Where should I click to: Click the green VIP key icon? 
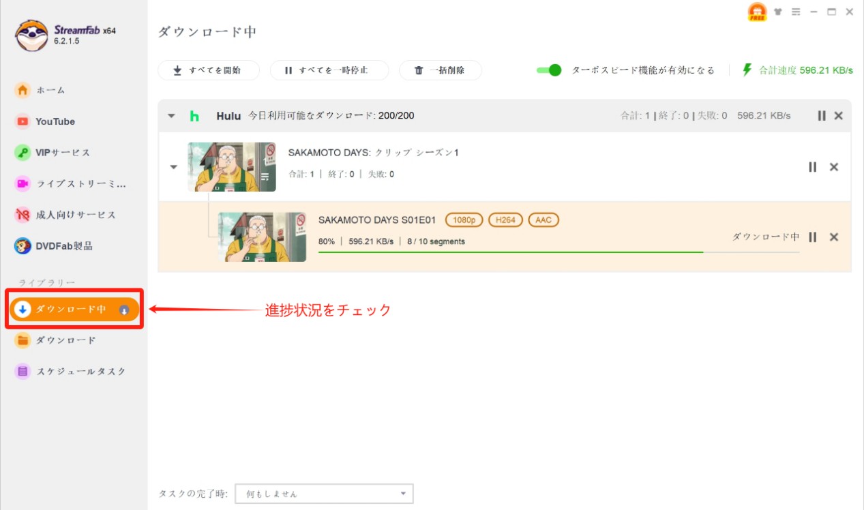tap(23, 153)
